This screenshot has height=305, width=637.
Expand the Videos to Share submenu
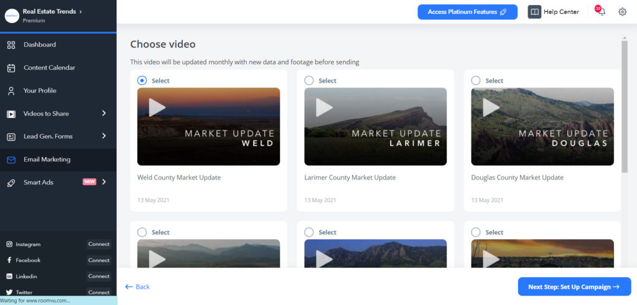[104, 114]
